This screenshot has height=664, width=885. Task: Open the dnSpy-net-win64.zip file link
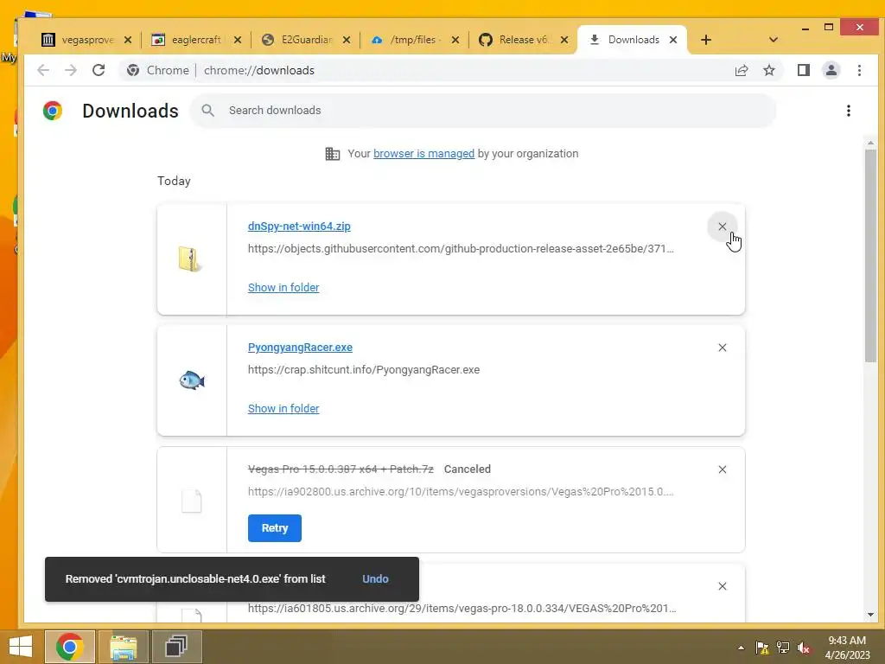(299, 227)
